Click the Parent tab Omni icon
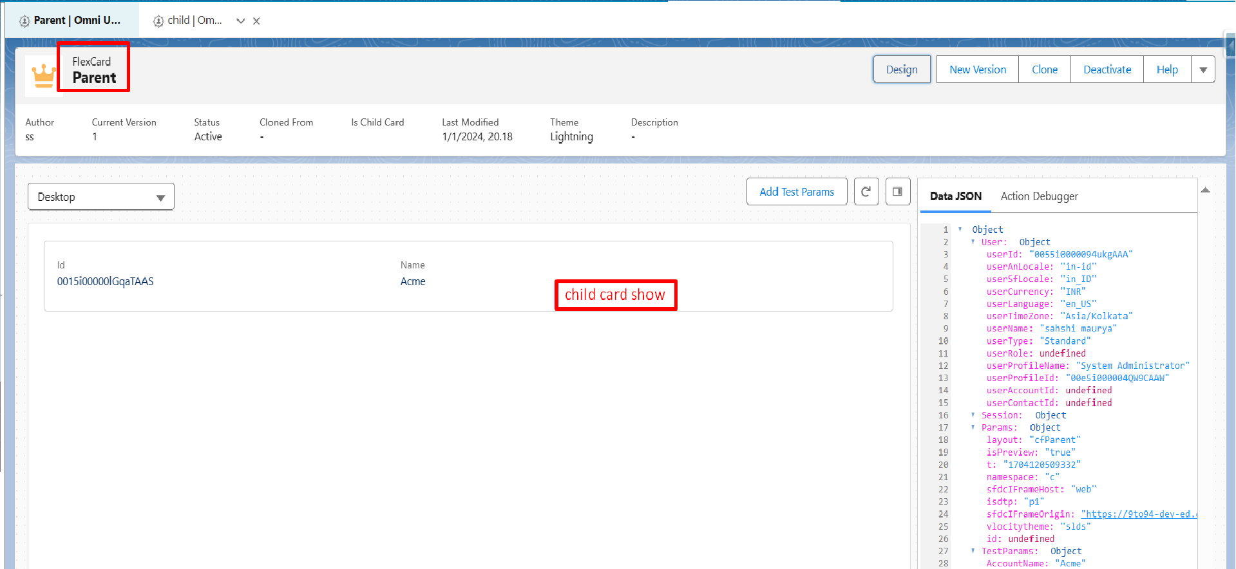The width and height of the screenshot is (1236, 569). (24, 21)
